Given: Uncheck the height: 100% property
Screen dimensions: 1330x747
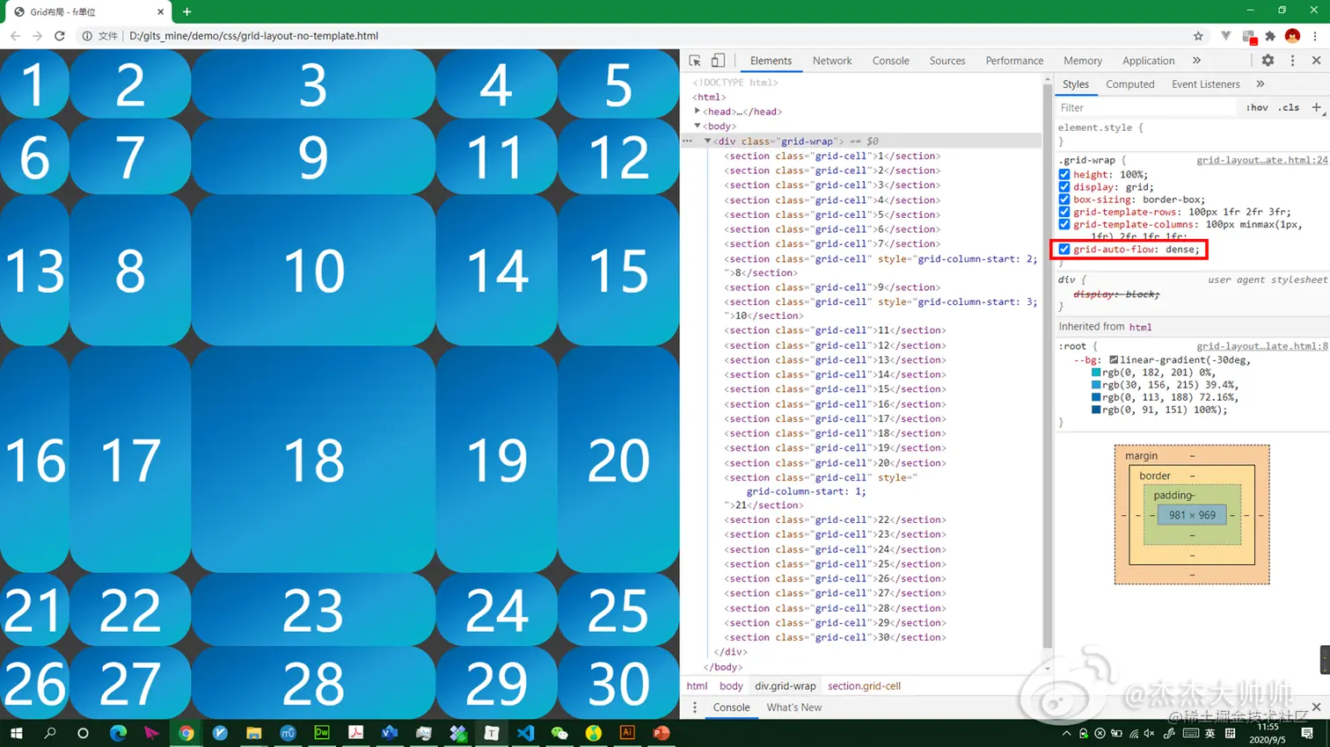Looking at the screenshot, I should point(1064,174).
